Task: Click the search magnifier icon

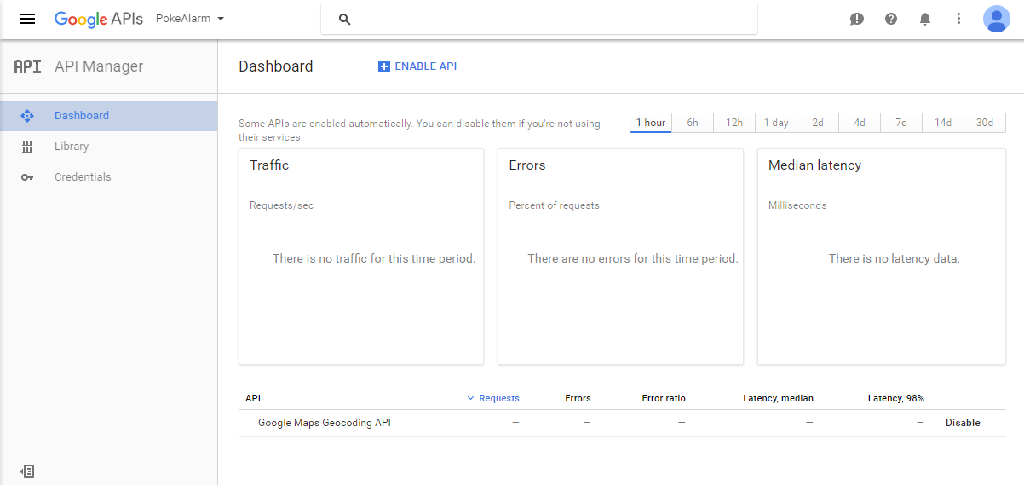Action: point(345,19)
